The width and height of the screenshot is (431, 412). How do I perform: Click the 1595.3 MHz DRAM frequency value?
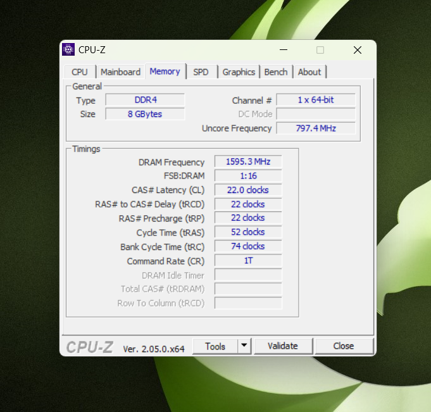pyautogui.click(x=248, y=161)
